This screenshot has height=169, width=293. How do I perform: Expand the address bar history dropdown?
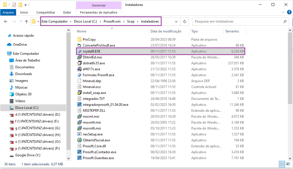pyautogui.click(x=176, y=21)
